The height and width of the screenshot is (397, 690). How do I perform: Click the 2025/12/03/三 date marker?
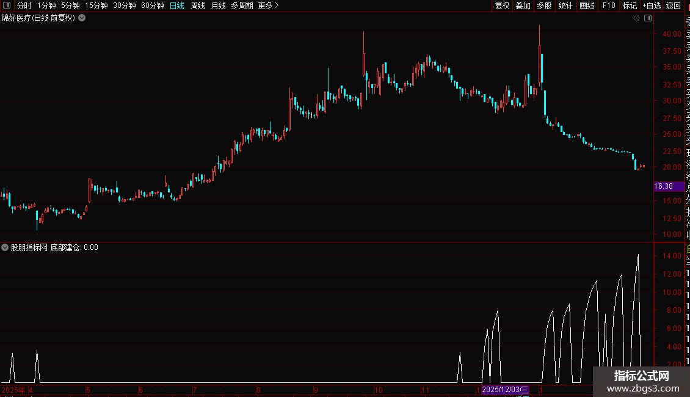(505, 390)
